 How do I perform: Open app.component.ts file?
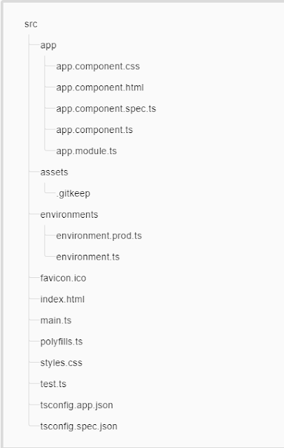point(94,130)
